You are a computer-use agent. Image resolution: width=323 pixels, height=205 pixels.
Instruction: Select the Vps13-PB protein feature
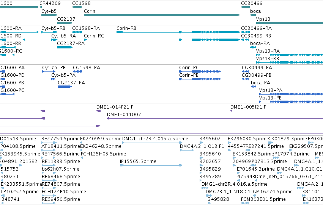pos(291,102)
